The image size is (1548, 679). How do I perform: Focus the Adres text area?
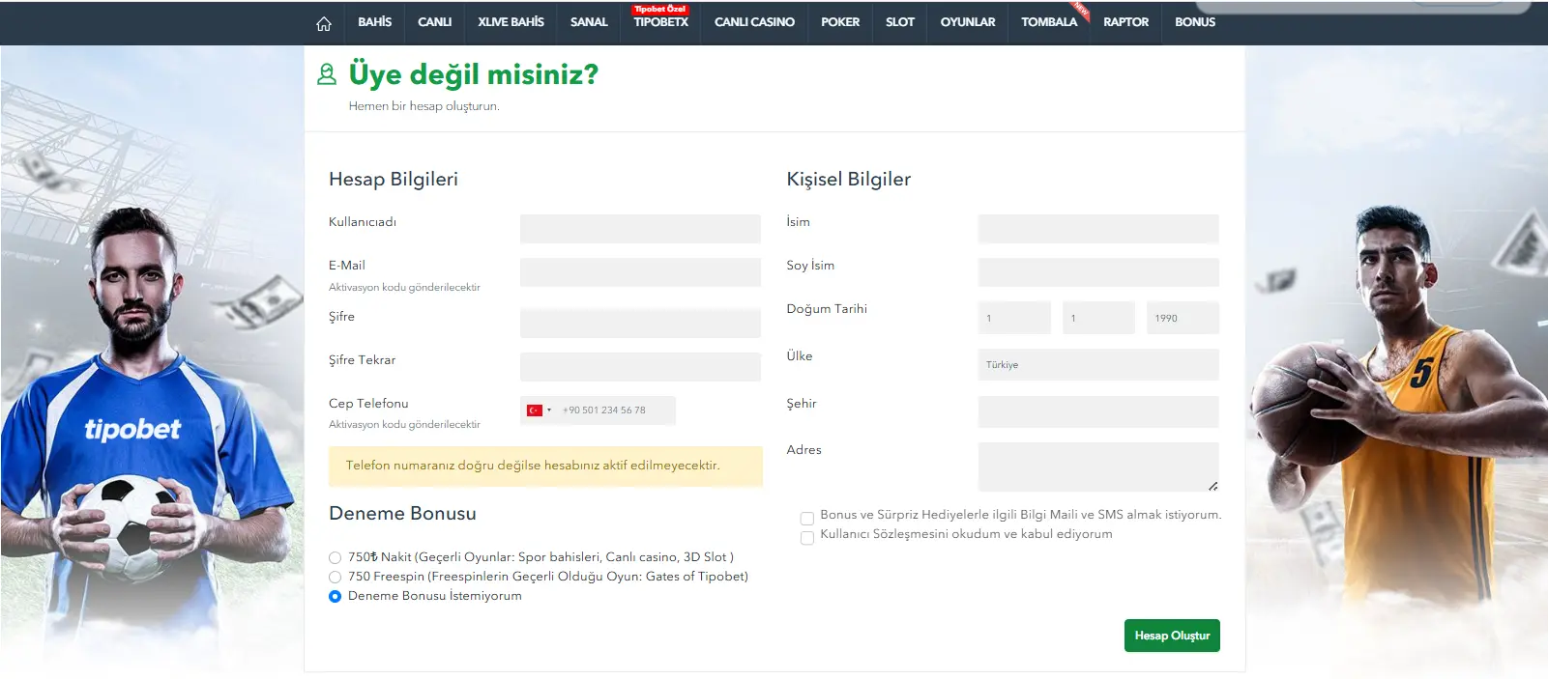point(1098,467)
